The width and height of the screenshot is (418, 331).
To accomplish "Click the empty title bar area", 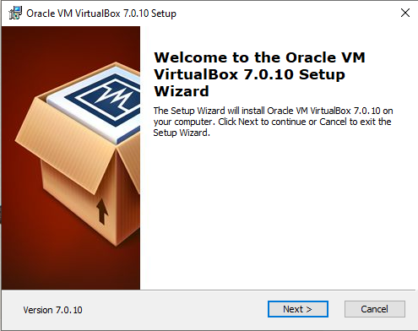I will coord(287,13).
